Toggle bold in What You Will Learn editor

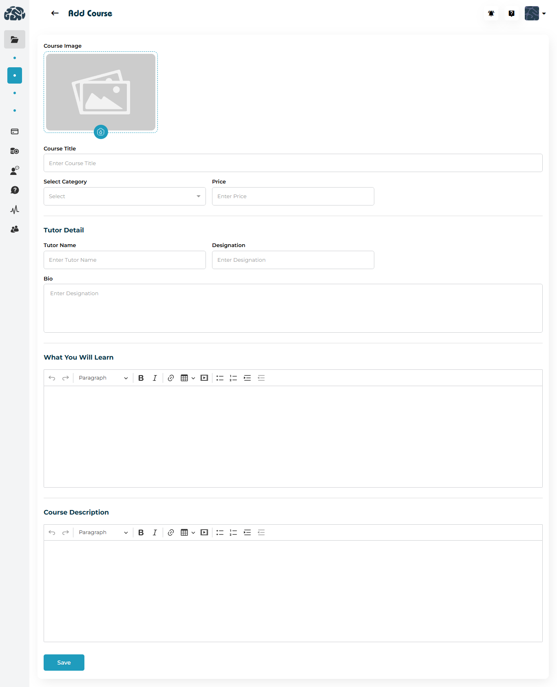click(141, 378)
